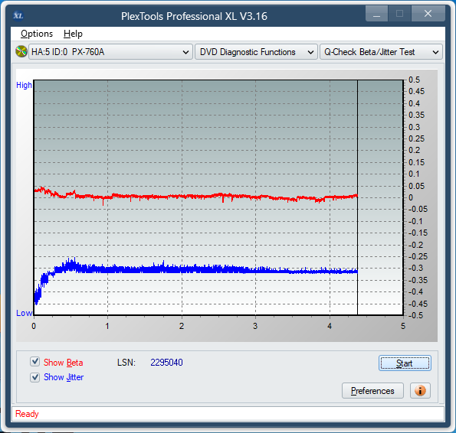Click the blue Show Jitter label

point(64,377)
